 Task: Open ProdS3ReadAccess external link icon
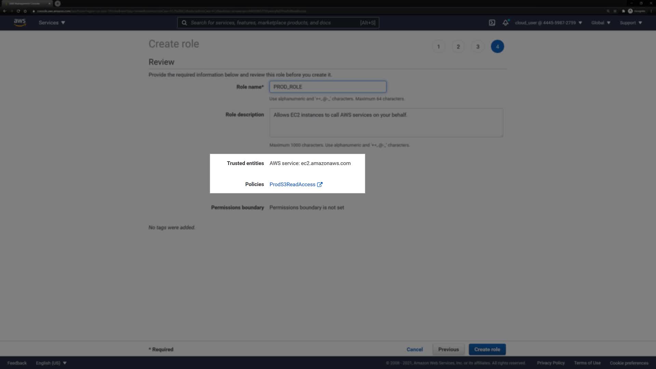(x=320, y=184)
